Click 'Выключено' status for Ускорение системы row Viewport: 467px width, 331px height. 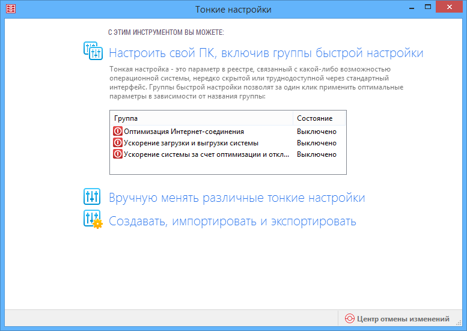coord(317,154)
